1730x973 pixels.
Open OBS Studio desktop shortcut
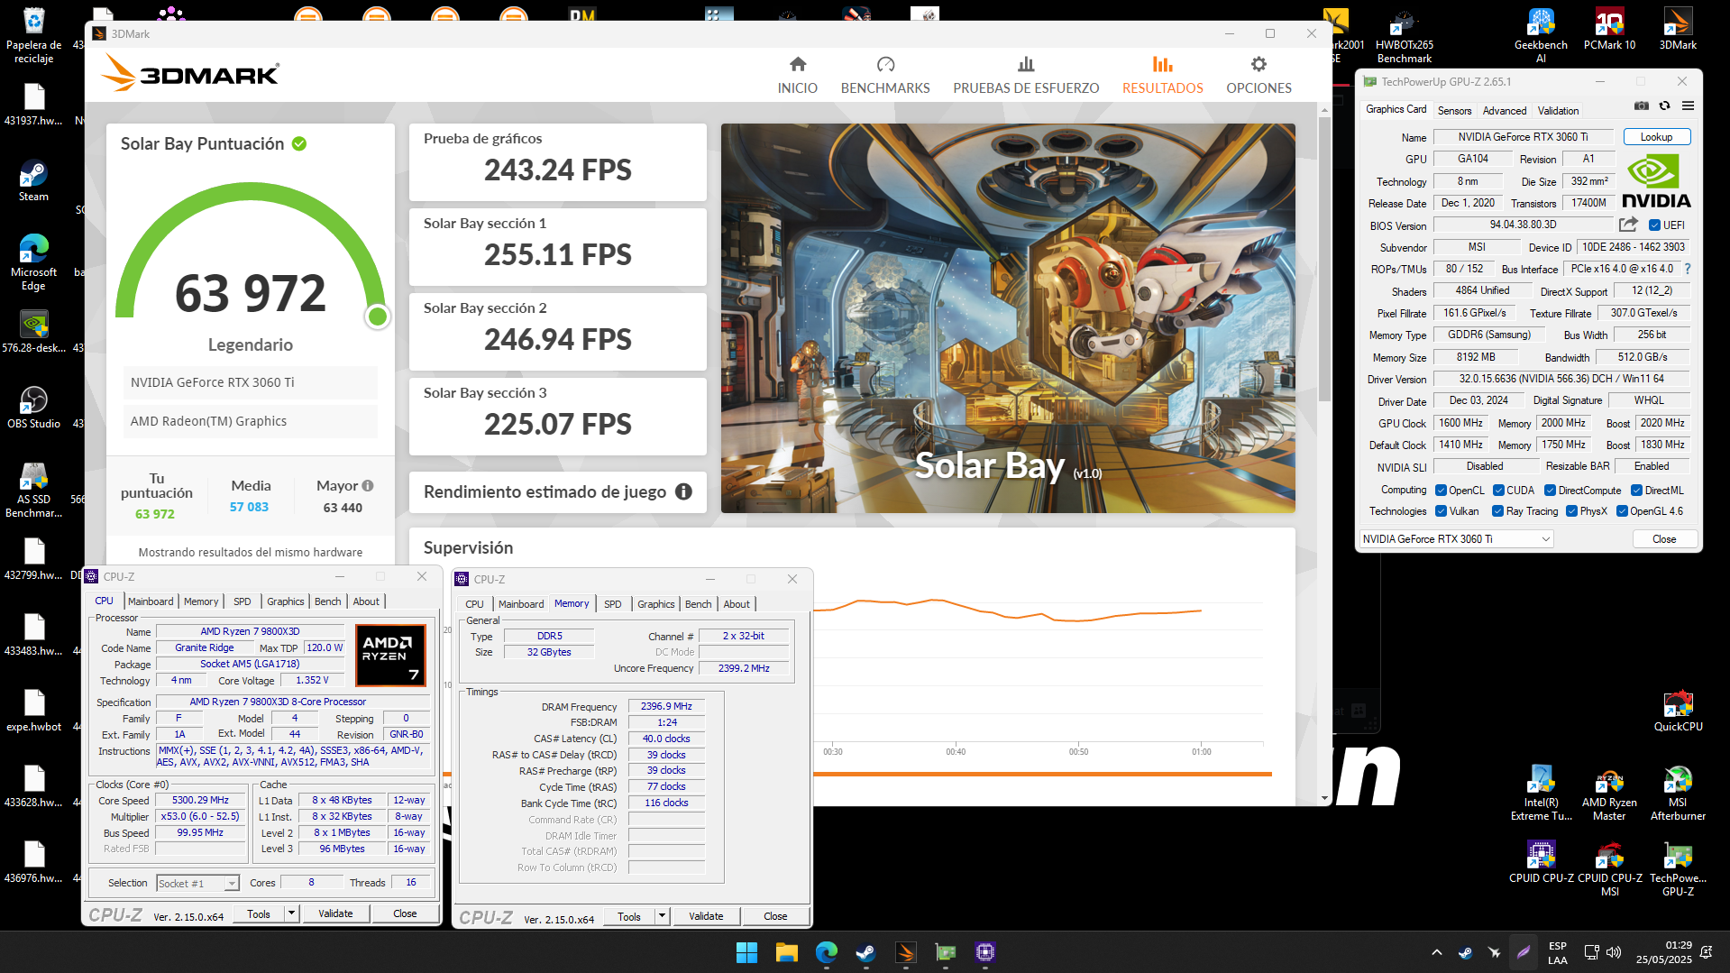point(33,408)
